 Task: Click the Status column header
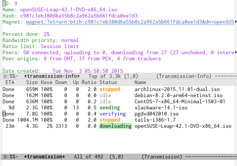pyautogui.click(x=108, y=82)
